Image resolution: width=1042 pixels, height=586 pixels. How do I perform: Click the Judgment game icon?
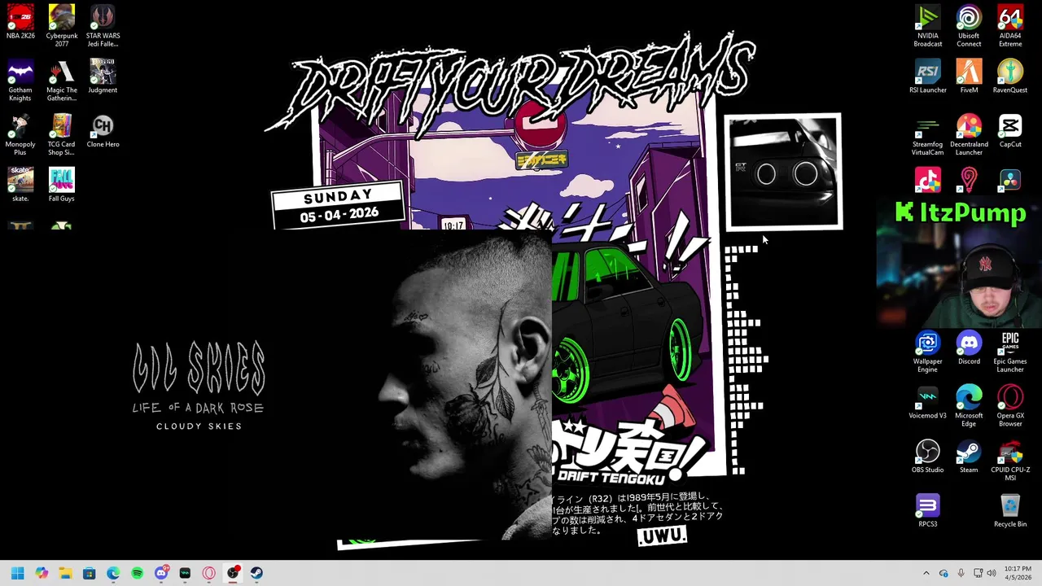point(103,76)
